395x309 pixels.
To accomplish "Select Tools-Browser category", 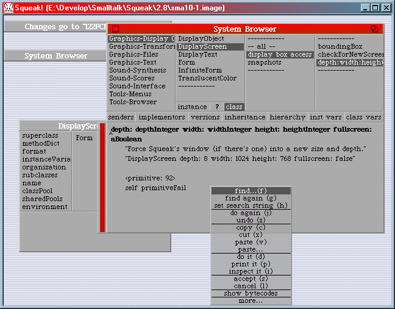I will click(x=141, y=102).
